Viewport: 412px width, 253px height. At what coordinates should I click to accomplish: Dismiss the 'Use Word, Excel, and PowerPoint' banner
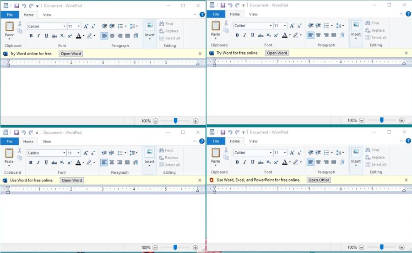pos(406,180)
